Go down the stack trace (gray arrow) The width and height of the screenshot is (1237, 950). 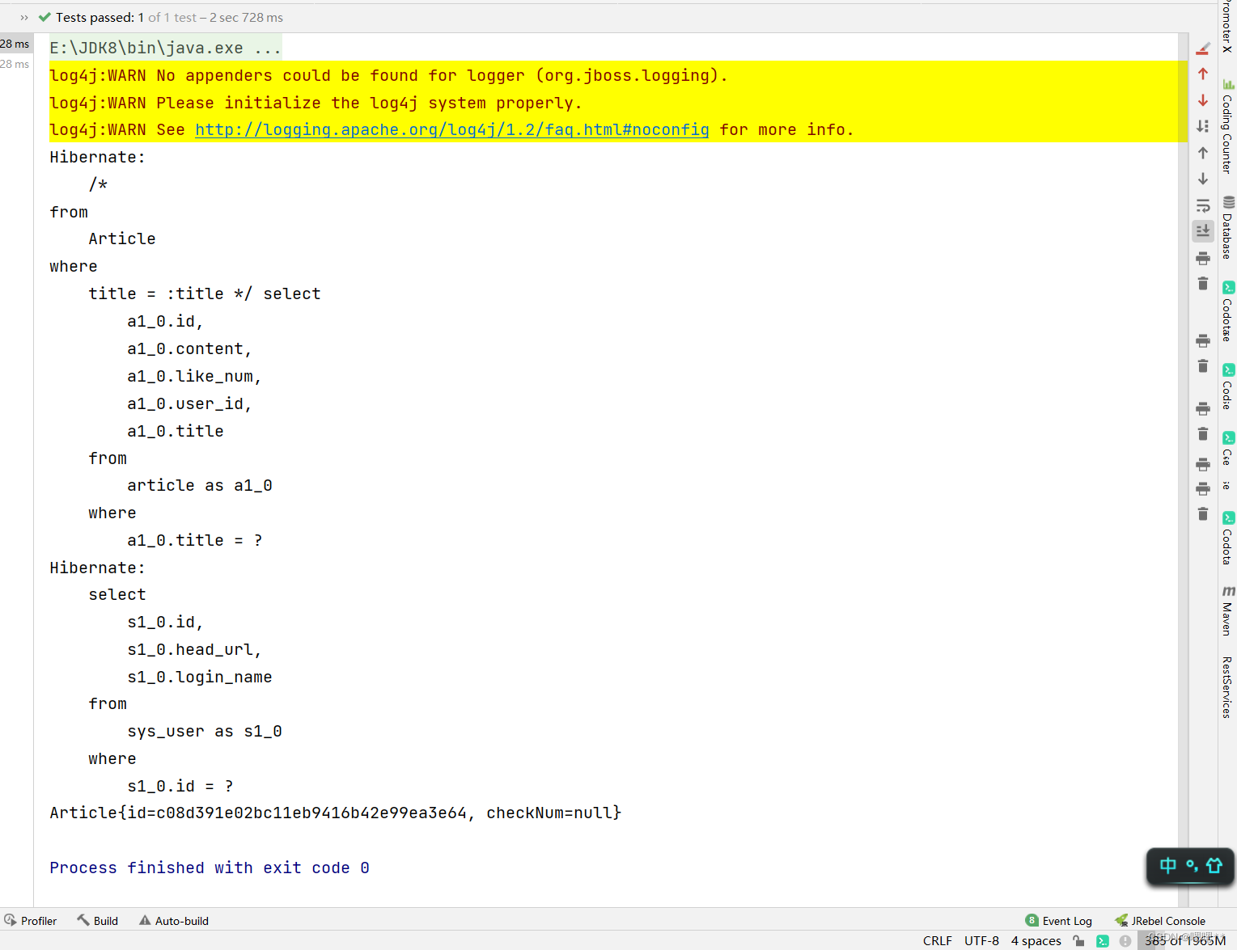(x=1203, y=179)
